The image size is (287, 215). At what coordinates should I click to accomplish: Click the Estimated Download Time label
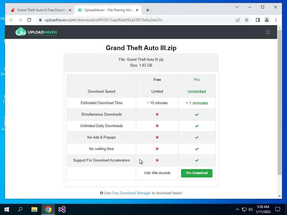coord(101,103)
